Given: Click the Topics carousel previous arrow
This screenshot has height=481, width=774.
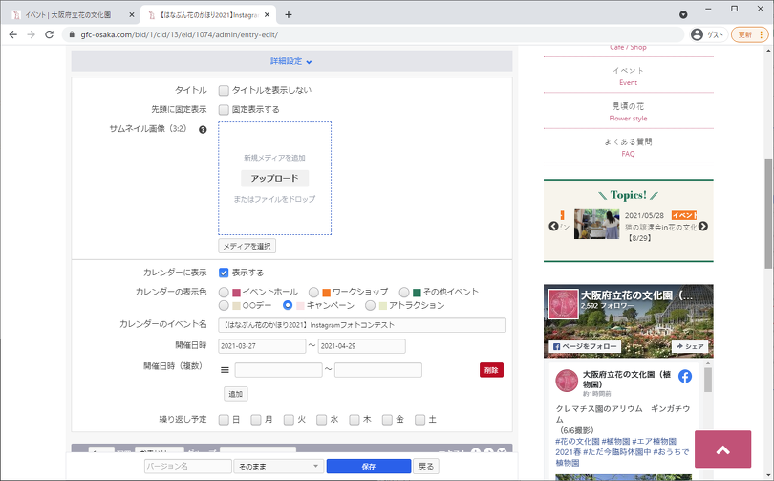Looking at the screenshot, I should 553,227.
